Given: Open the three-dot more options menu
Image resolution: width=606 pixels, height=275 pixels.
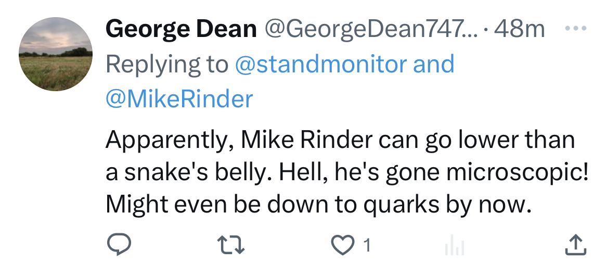Looking at the screenshot, I should [575, 29].
